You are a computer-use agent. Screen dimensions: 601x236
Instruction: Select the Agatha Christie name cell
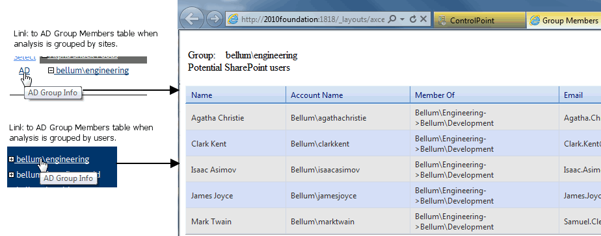pos(235,118)
